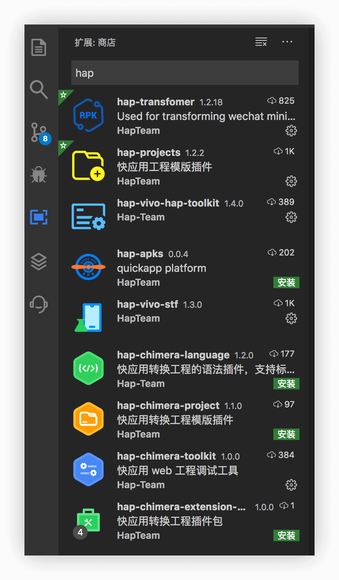Install the hap-chimera-extension pack

(286, 536)
